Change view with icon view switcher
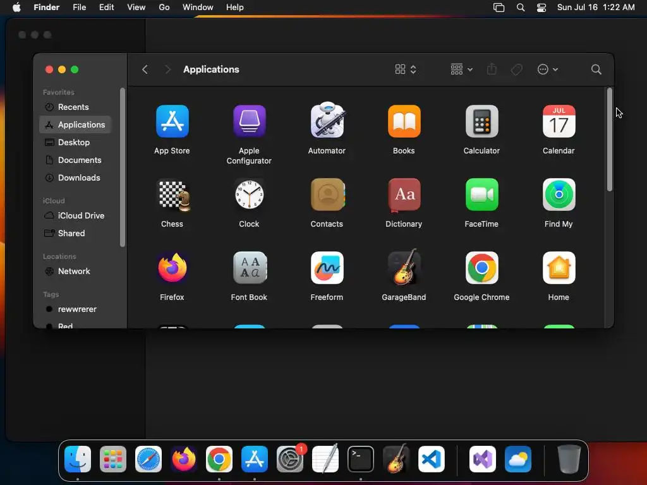Screen dimensions: 647x485 [x=405, y=69]
